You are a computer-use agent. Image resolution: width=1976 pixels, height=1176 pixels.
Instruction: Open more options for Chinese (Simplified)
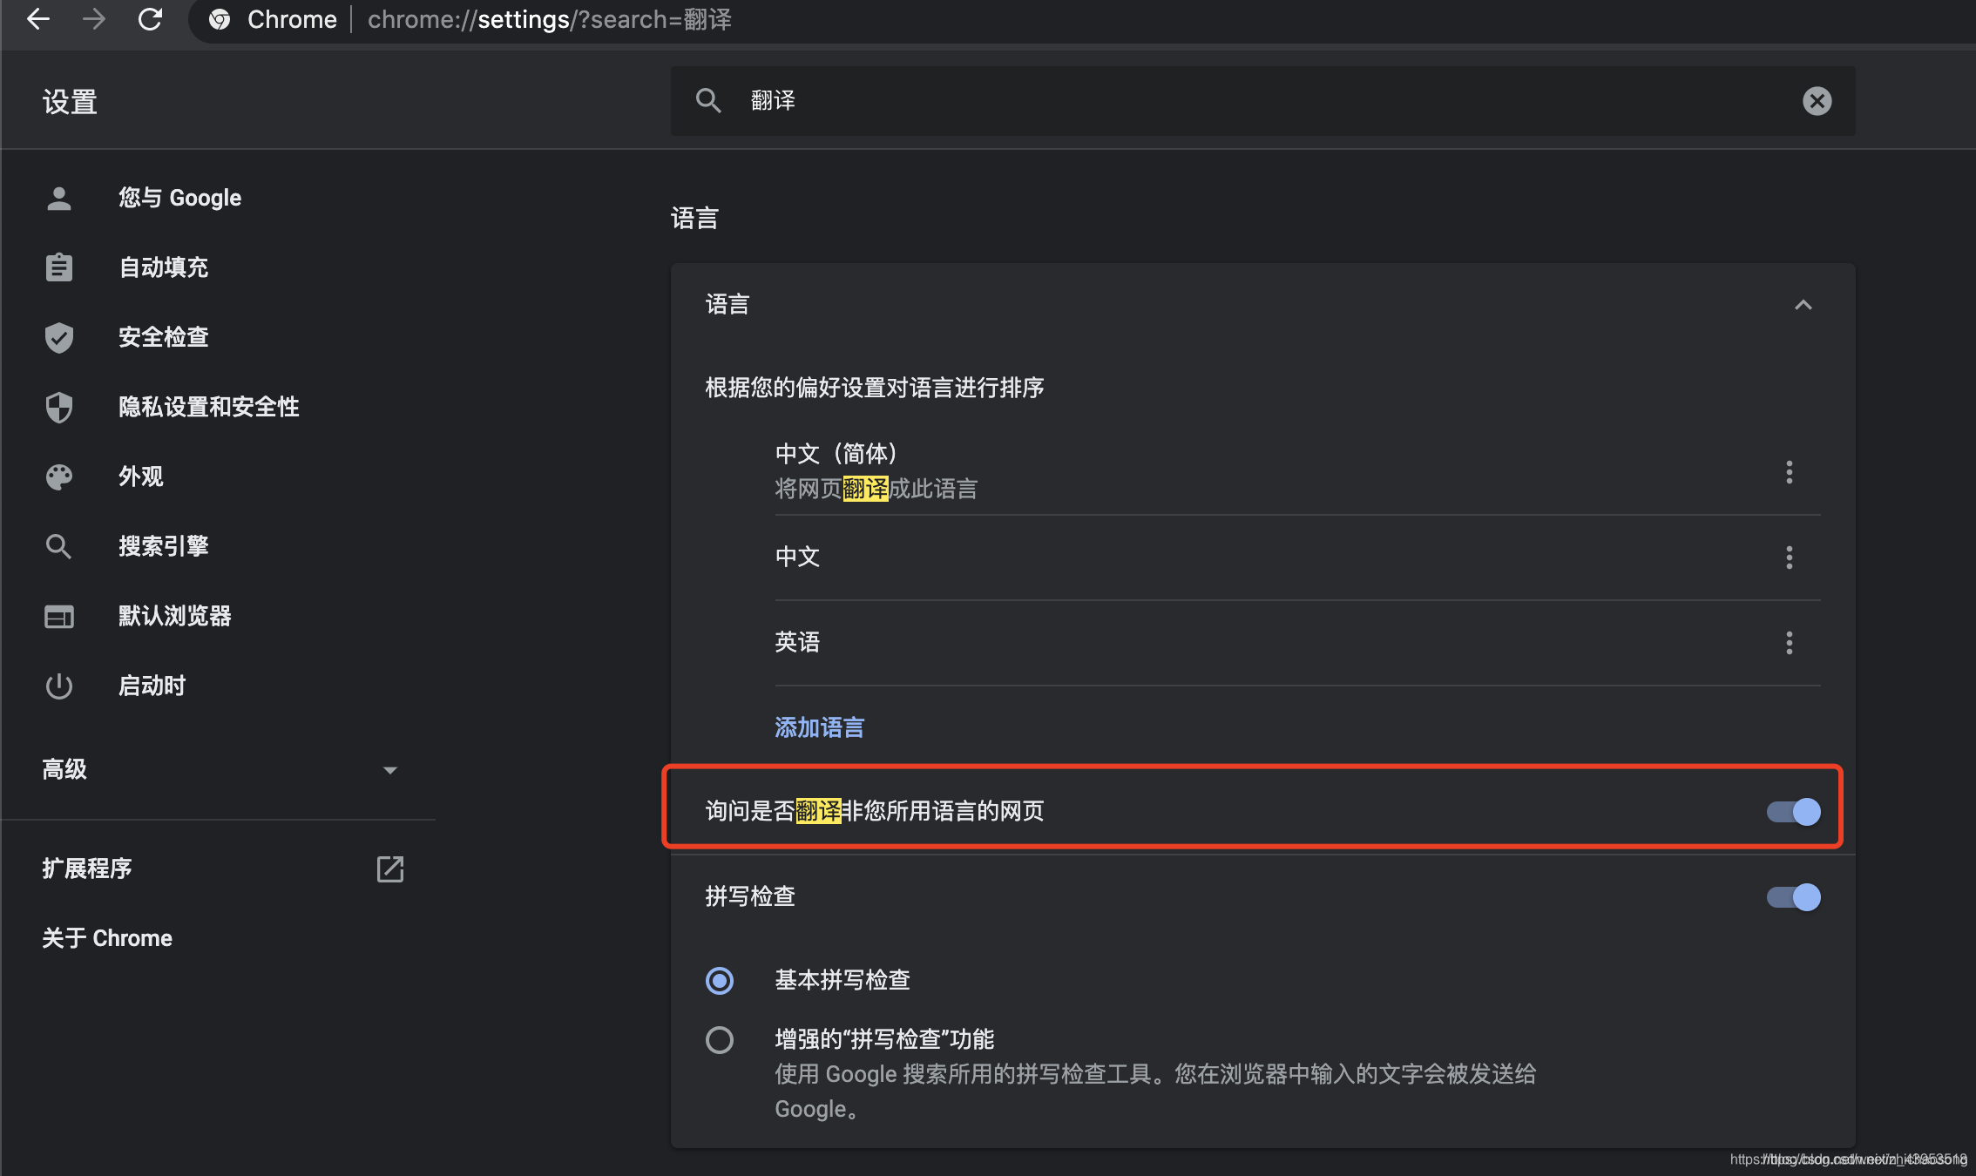[1789, 472]
